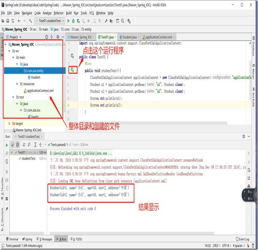Image resolution: width=258 pixels, height=250 pixels.
Task: Collapse the Maven_Spring_IOC root node
Action: (x=6, y=45)
